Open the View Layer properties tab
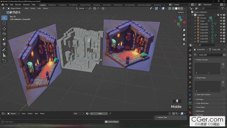This screenshot has width=227, height=128. tap(190, 64)
